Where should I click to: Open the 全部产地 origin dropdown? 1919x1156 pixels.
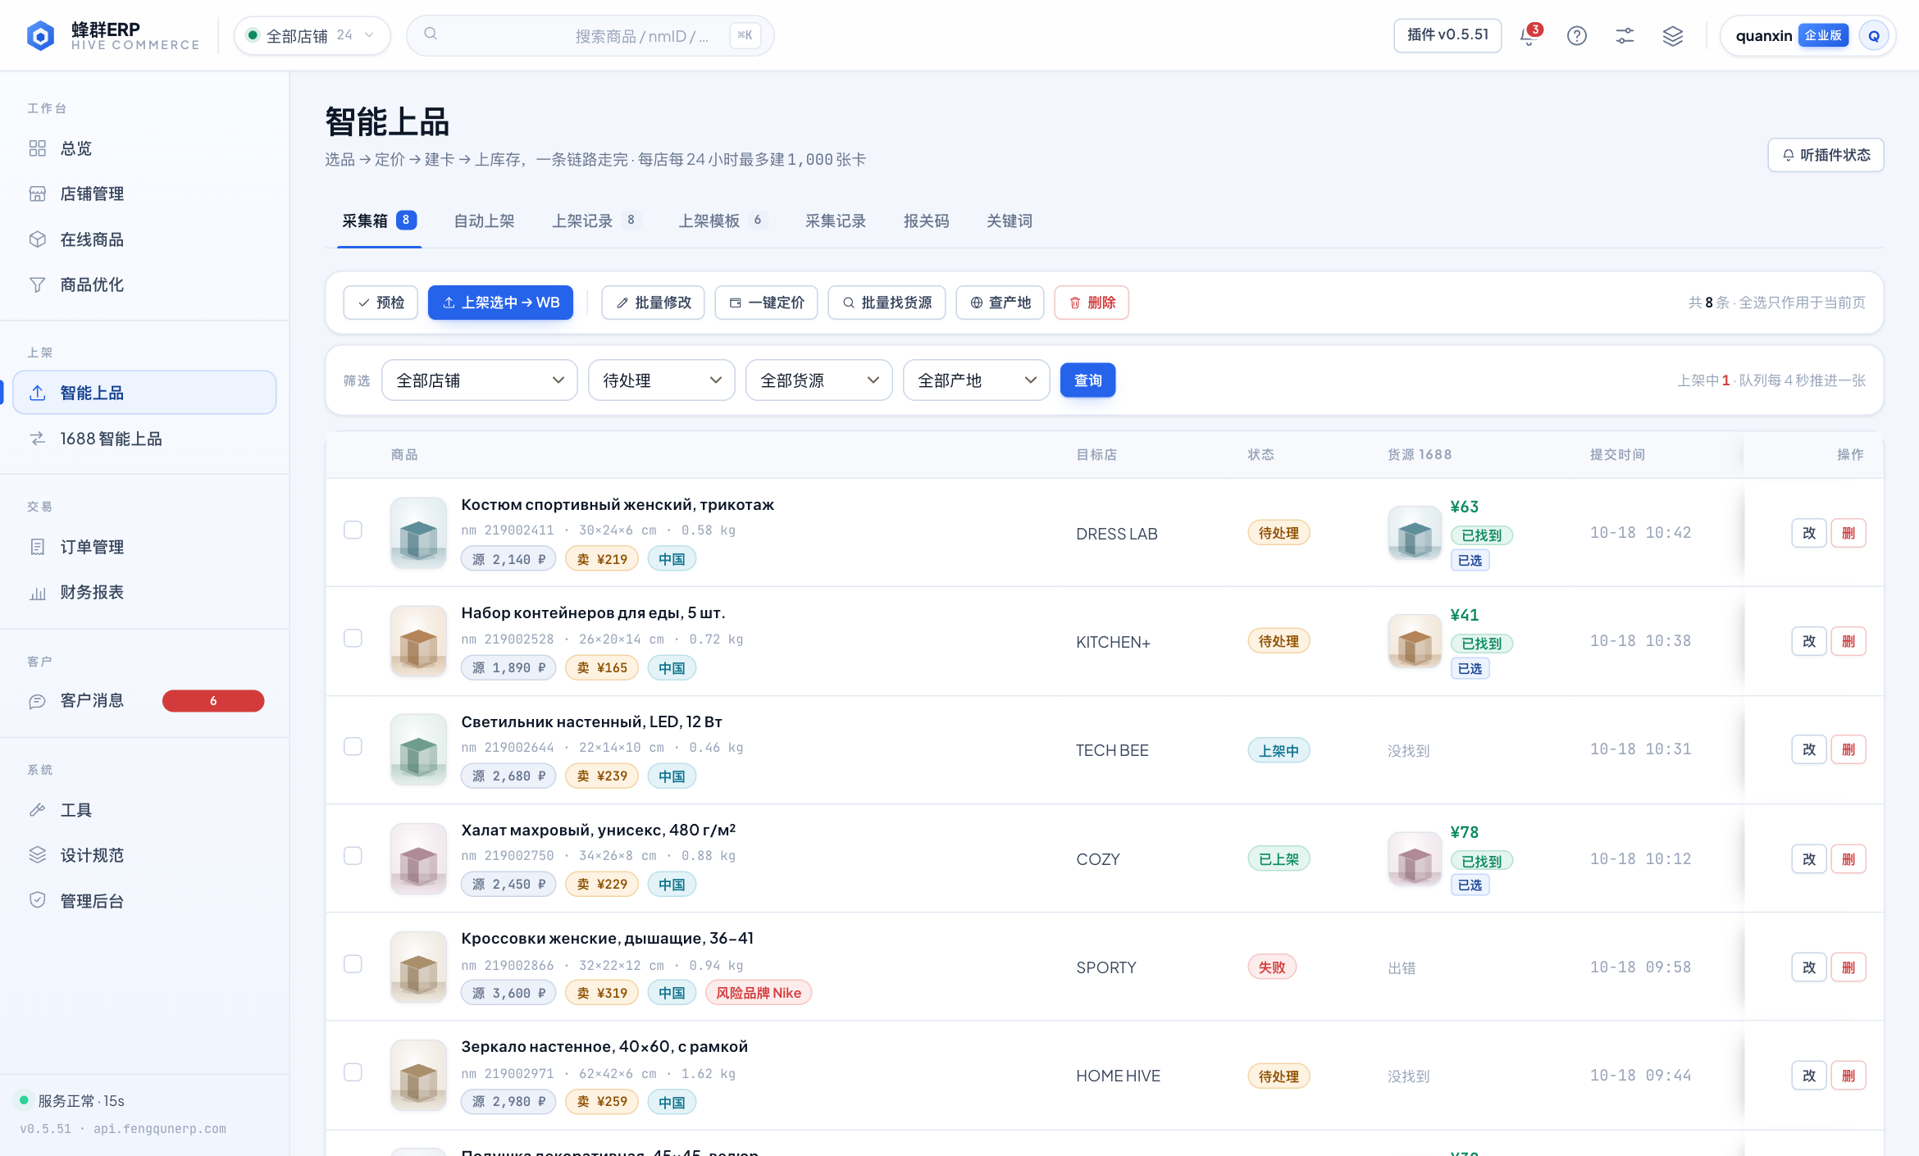click(976, 380)
